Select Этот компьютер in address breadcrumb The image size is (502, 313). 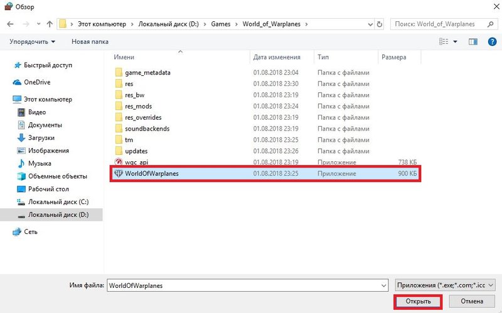[102, 24]
